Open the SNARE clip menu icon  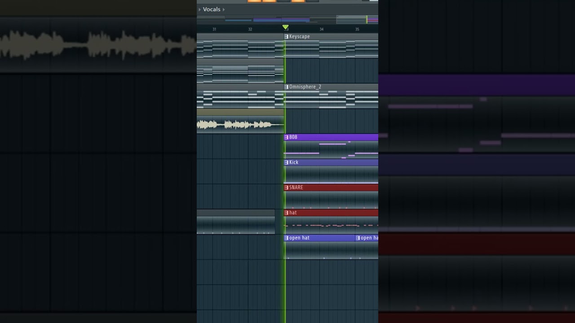click(x=287, y=187)
